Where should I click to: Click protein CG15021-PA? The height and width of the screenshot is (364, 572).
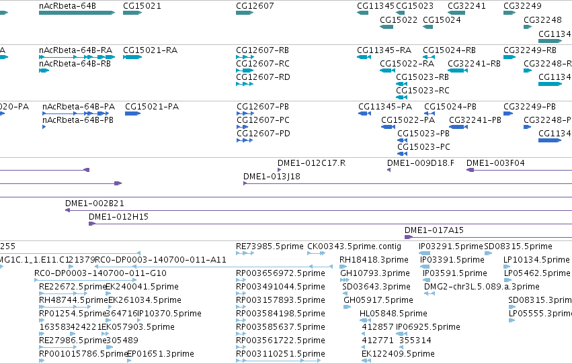[133, 113]
